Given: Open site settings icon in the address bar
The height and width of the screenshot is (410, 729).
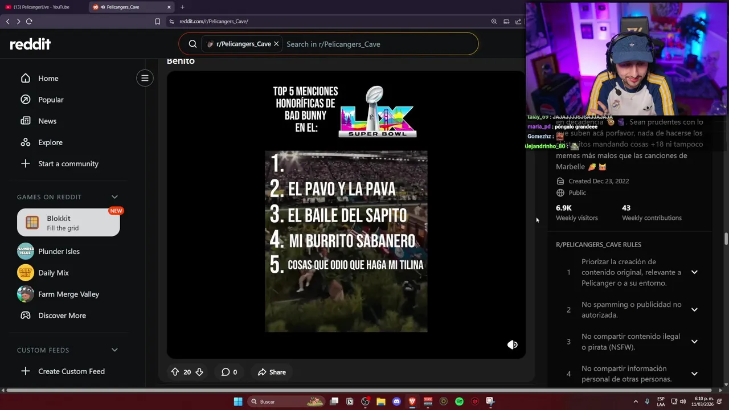Looking at the screenshot, I should [x=171, y=21].
